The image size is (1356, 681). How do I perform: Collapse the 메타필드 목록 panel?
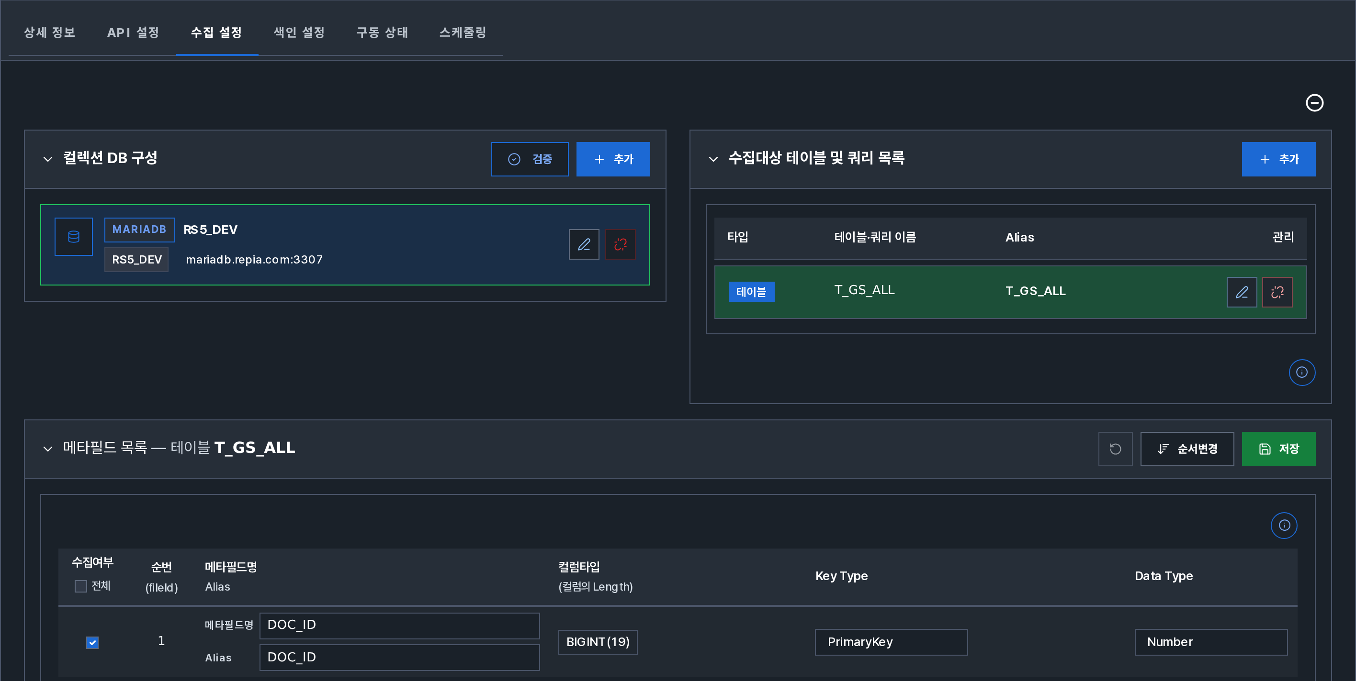tap(48, 449)
